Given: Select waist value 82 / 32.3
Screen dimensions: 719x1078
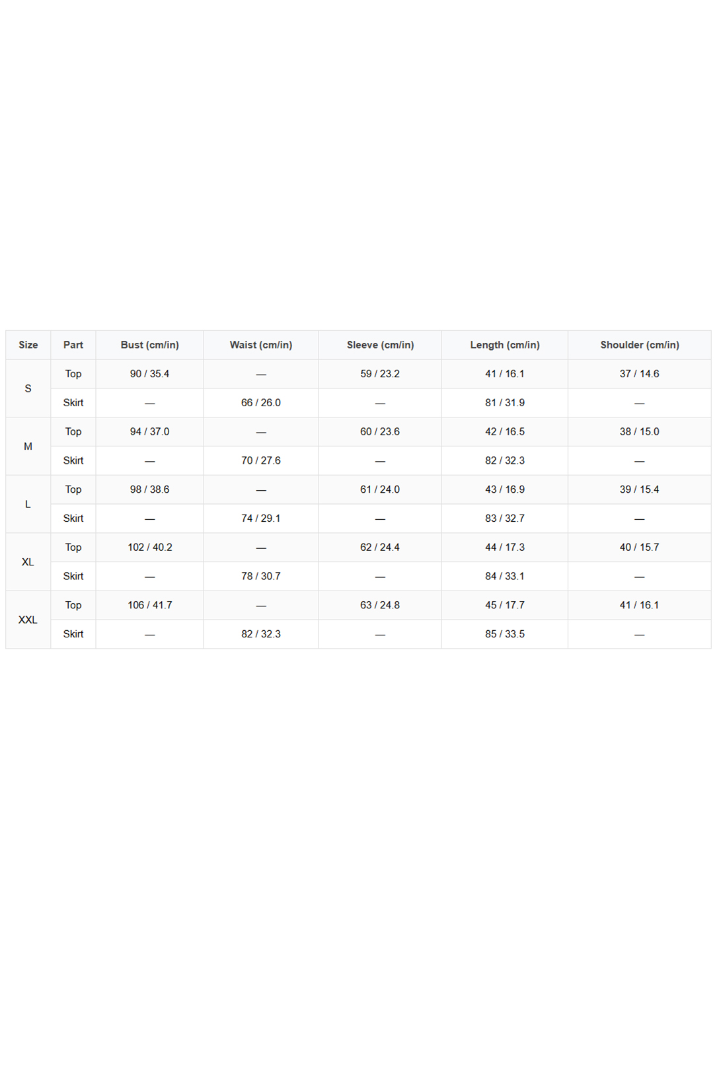Looking at the screenshot, I should click(261, 634).
